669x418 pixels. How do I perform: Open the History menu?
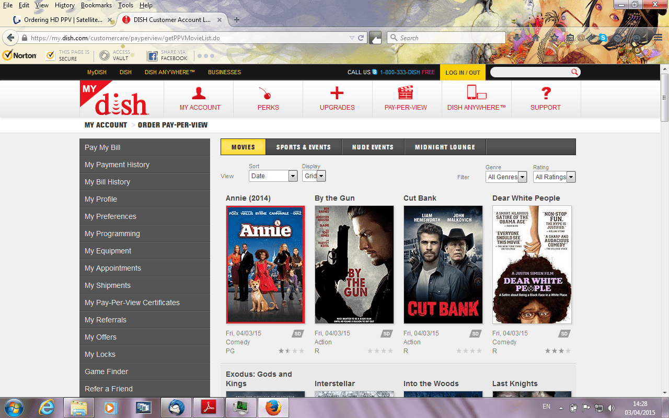(x=65, y=5)
